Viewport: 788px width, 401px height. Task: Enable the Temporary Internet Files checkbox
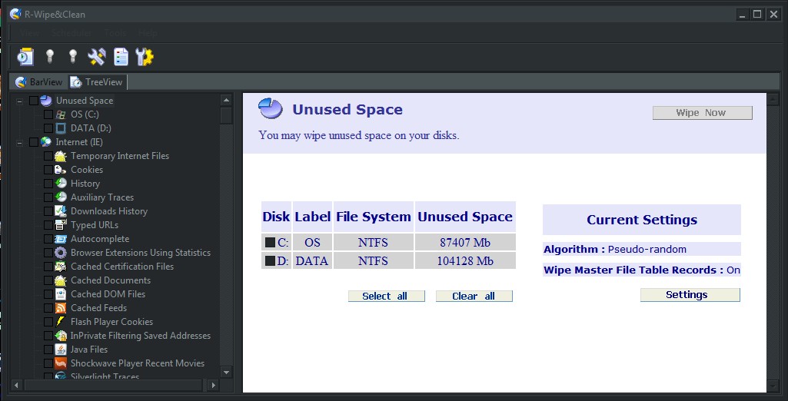[48, 156]
